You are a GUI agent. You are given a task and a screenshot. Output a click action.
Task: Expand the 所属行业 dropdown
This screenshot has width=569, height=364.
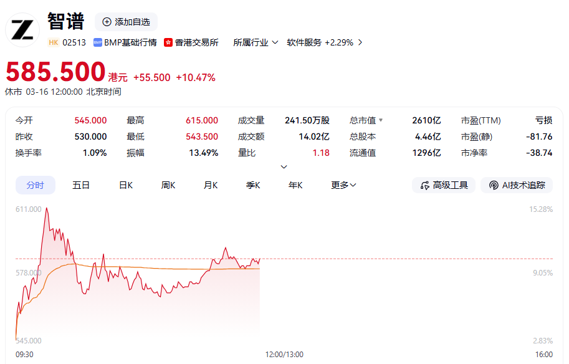click(x=275, y=42)
